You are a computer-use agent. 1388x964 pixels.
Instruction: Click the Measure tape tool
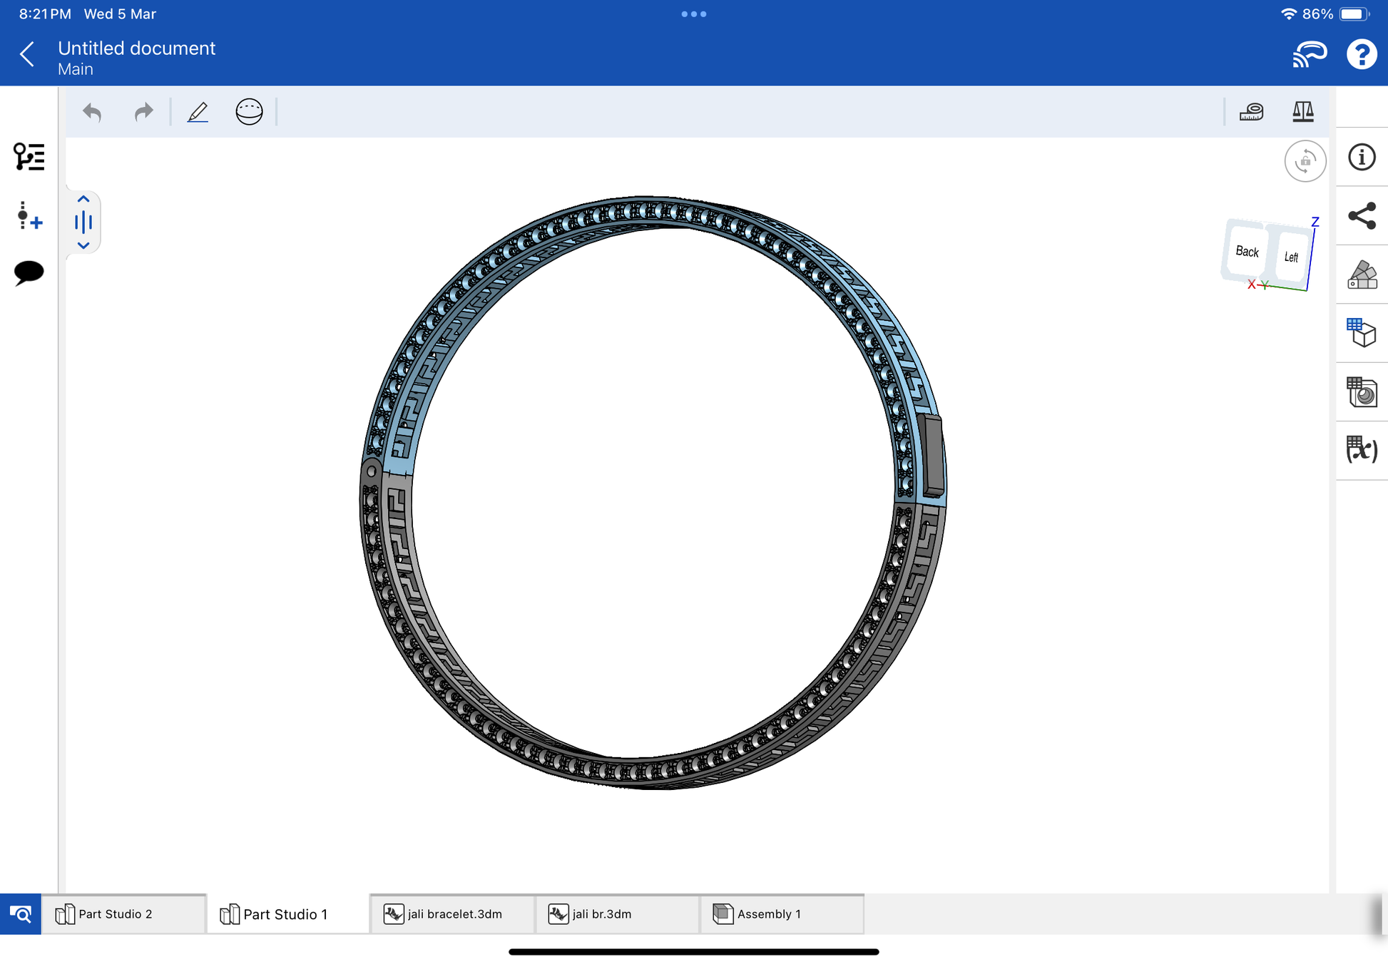[x=1251, y=112]
